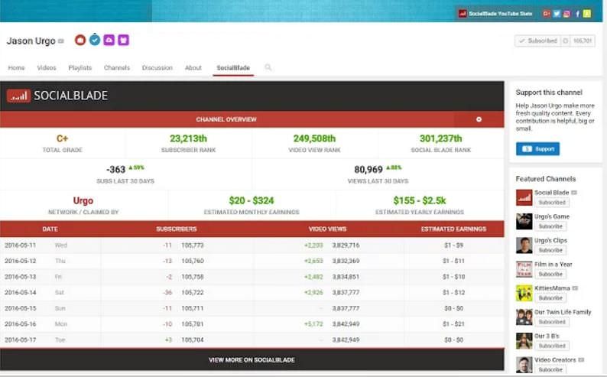Open Our Twin Life Family channel thumbnail

point(524,317)
